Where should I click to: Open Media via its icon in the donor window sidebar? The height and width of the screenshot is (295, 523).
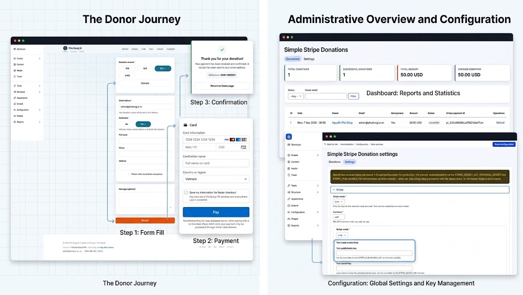[x=15, y=71]
